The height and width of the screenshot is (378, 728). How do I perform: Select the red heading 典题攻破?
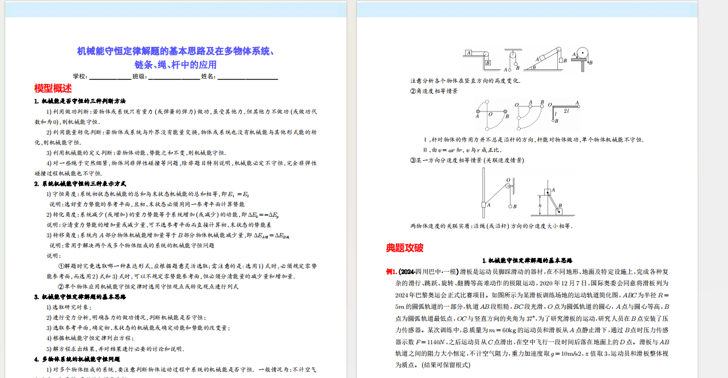pyautogui.click(x=405, y=248)
